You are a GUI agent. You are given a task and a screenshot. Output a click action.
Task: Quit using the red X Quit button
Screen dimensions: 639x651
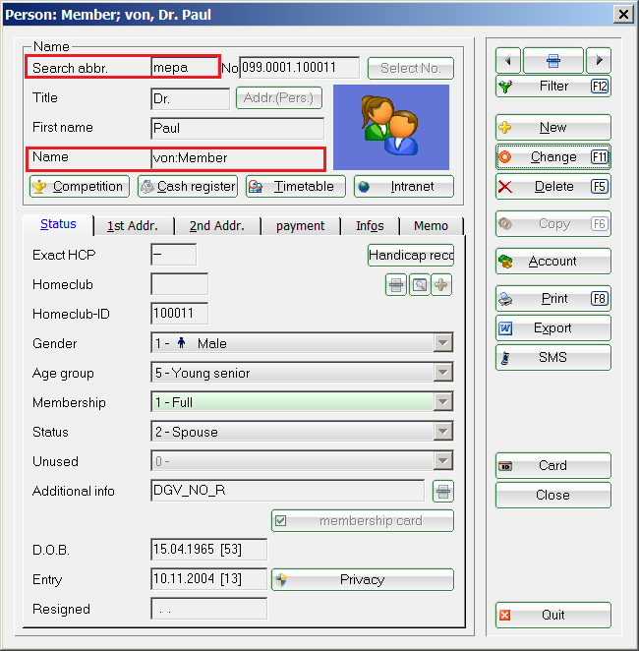point(553,616)
